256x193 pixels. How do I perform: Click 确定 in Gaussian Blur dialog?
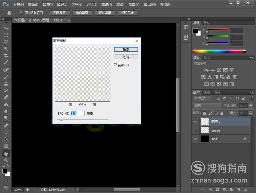pyautogui.click(x=126, y=50)
